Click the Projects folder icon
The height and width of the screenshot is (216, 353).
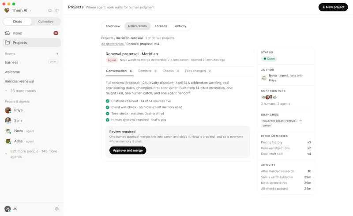point(8,42)
